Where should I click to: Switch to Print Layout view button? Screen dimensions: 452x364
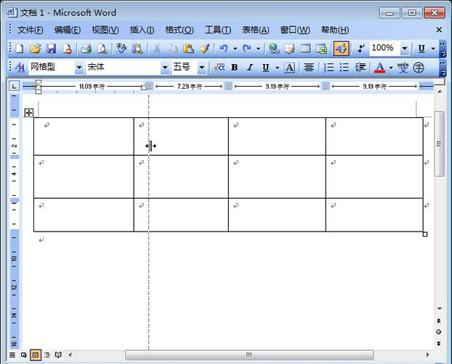(x=35, y=355)
